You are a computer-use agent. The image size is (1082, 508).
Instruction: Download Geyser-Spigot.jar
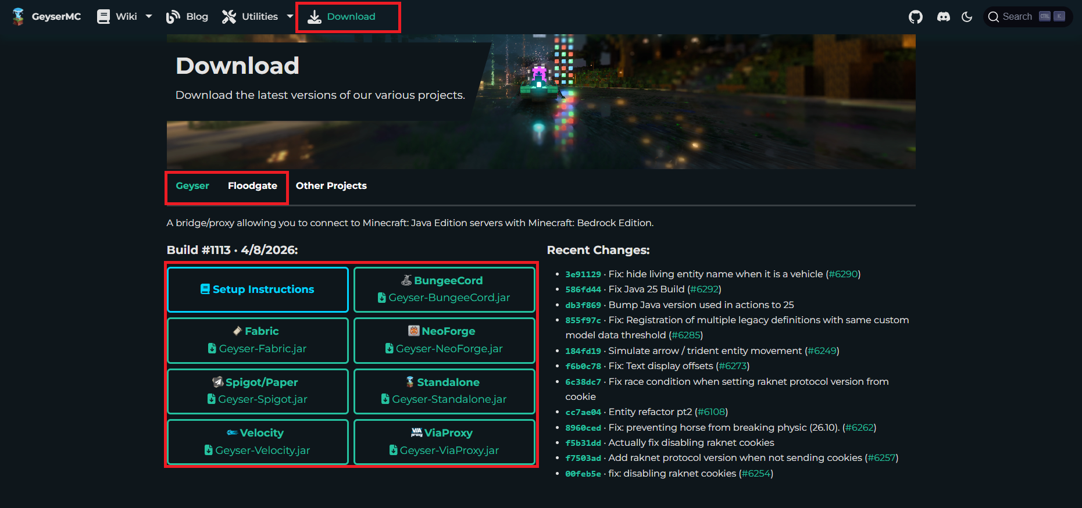tap(258, 391)
